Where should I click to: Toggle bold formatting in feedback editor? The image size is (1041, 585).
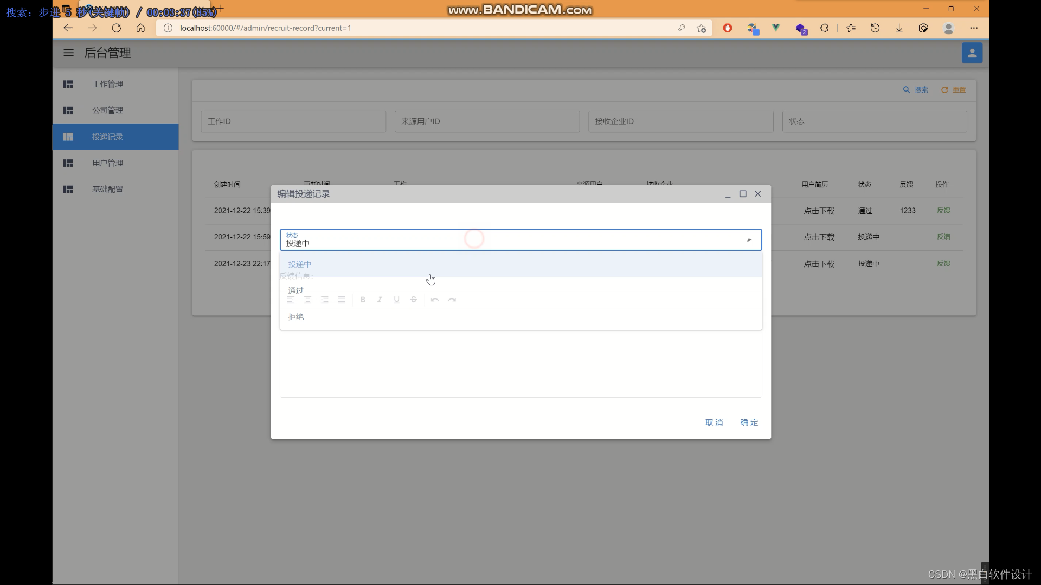tap(363, 300)
